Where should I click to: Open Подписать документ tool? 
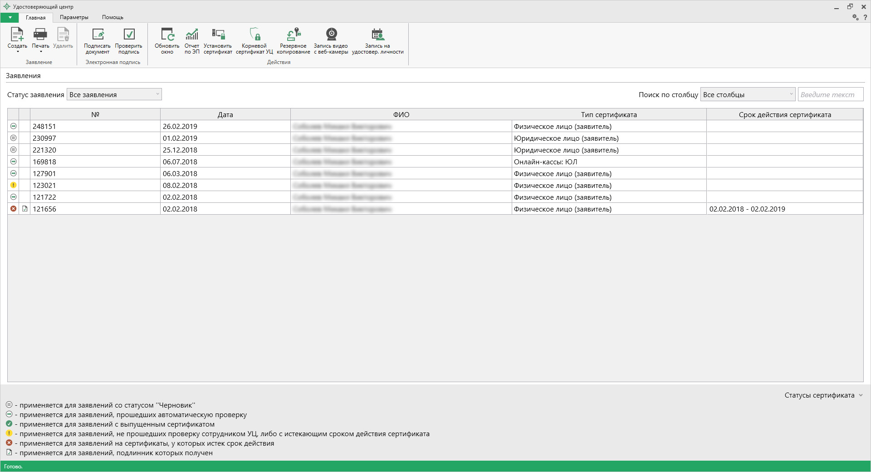pos(97,35)
